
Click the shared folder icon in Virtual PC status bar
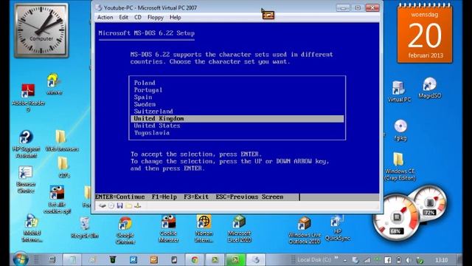point(129,205)
